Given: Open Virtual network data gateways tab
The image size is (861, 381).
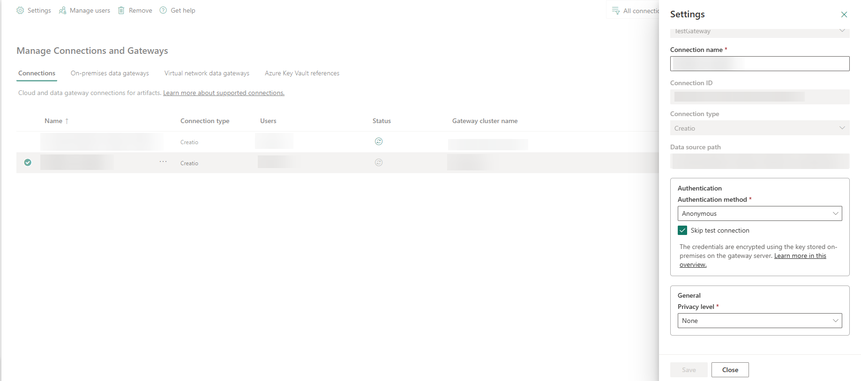Looking at the screenshot, I should coord(207,73).
